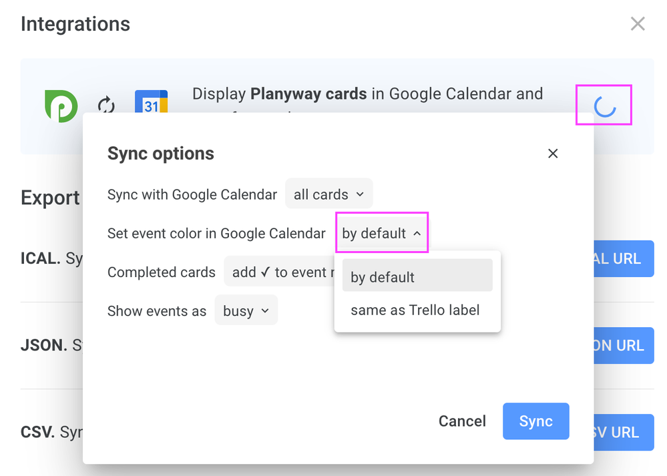Select 'by default' from the open list
The height and width of the screenshot is (476, 667).
point(417,277)
